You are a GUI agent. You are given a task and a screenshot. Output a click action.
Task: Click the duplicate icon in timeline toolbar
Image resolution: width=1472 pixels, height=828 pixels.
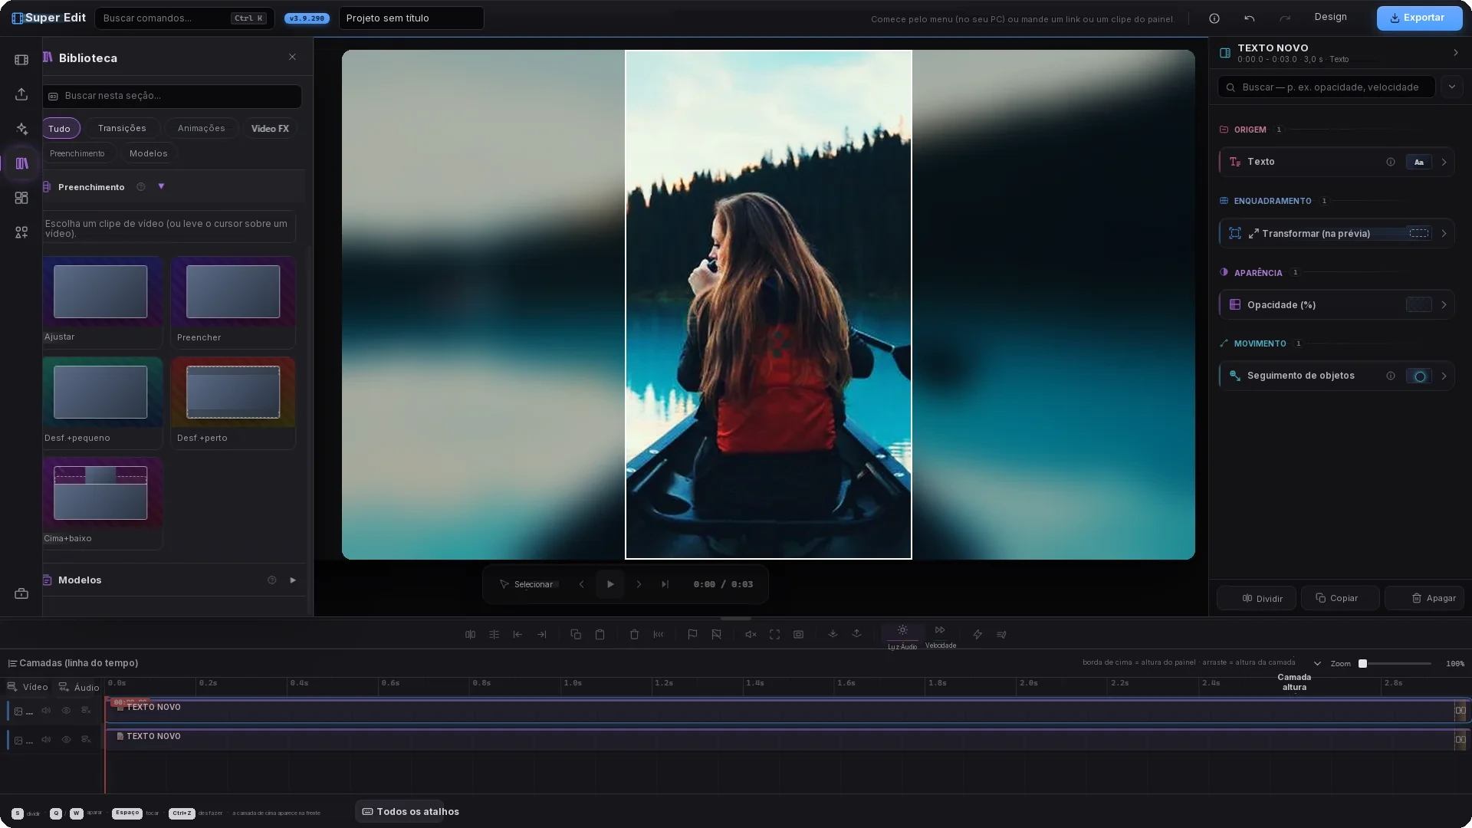[x=576, y=635]
